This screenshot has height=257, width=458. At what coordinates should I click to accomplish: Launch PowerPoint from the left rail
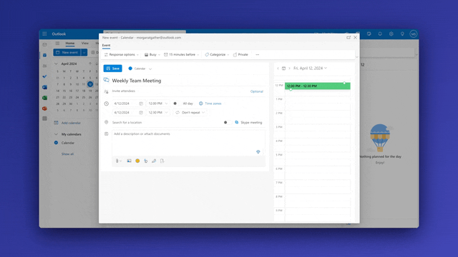[44, 109]
